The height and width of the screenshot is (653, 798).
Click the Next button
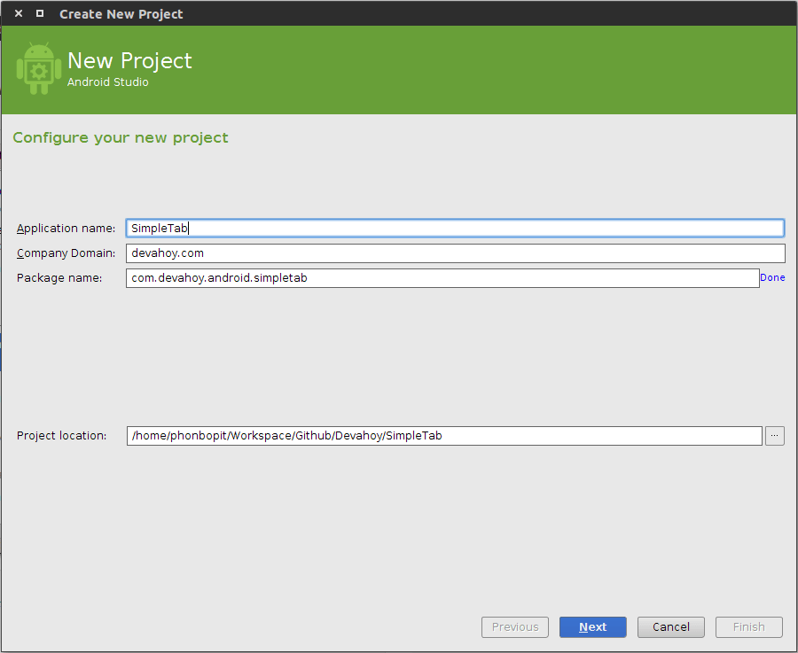coord(593,627)
